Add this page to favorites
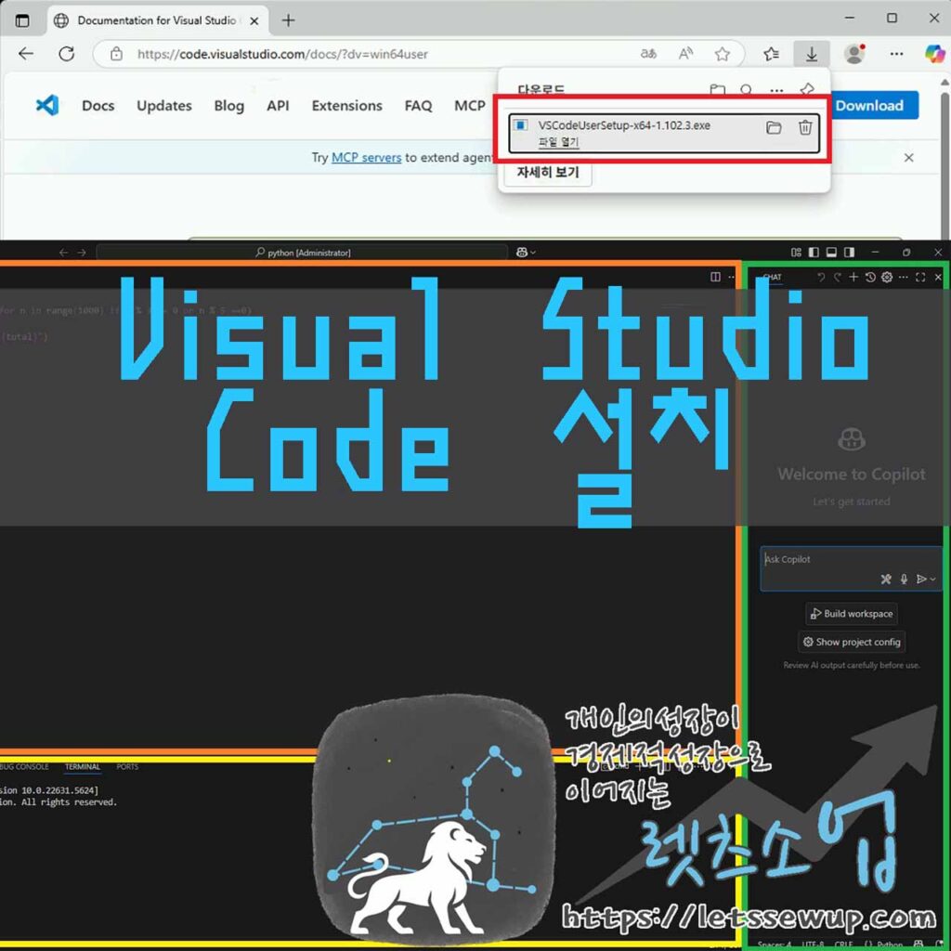This screenshot has height=951, width=951. point(722,54)
